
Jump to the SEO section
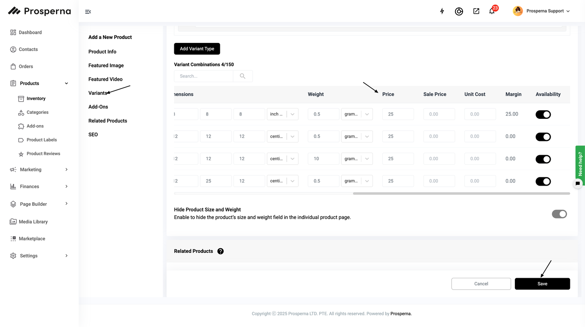[93, 134]
